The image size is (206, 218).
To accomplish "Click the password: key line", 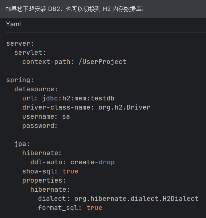I will coord(40,126).
